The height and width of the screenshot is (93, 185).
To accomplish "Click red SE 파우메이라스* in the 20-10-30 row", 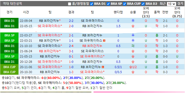I will (x=92, y=72).
